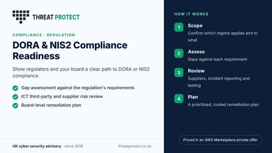
Task: Click the 'Plan' step title
Action: point(193,97)
